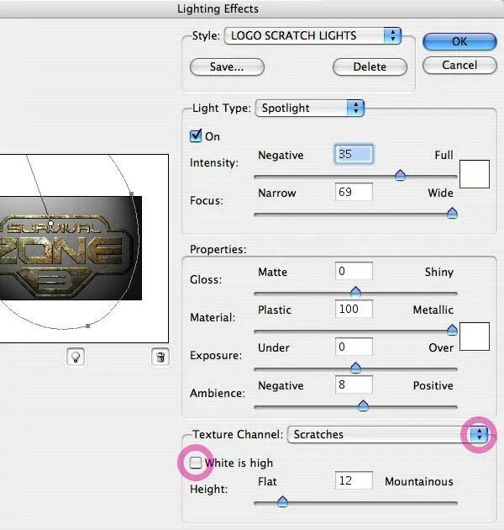Screen dimensions: 504x530
Task: Click the Material slider handle
Action: [x=452, y=330]
